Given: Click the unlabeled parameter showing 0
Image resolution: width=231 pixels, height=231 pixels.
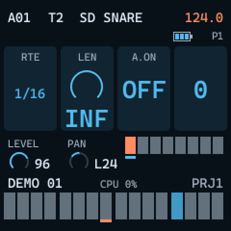Looking at the screenshot, I should click(201, 89).
